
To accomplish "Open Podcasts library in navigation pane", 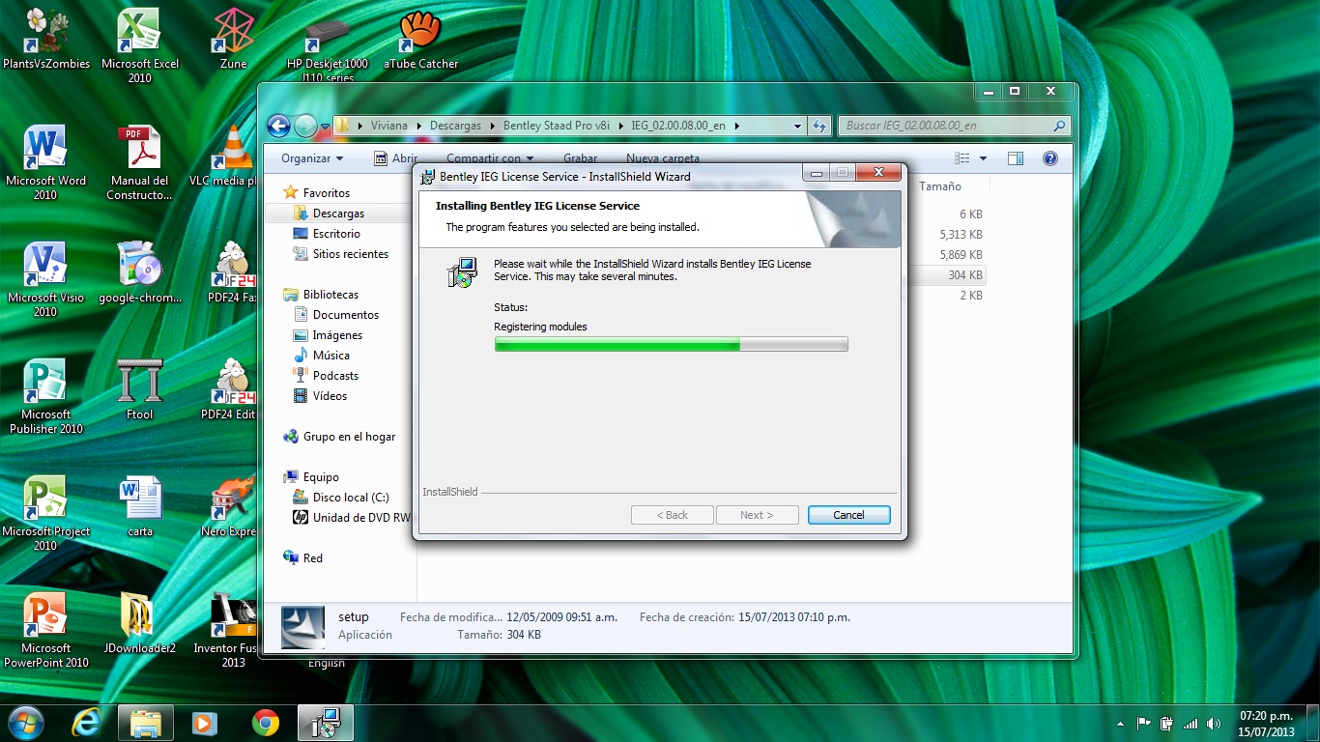I will tap(335, 376).
